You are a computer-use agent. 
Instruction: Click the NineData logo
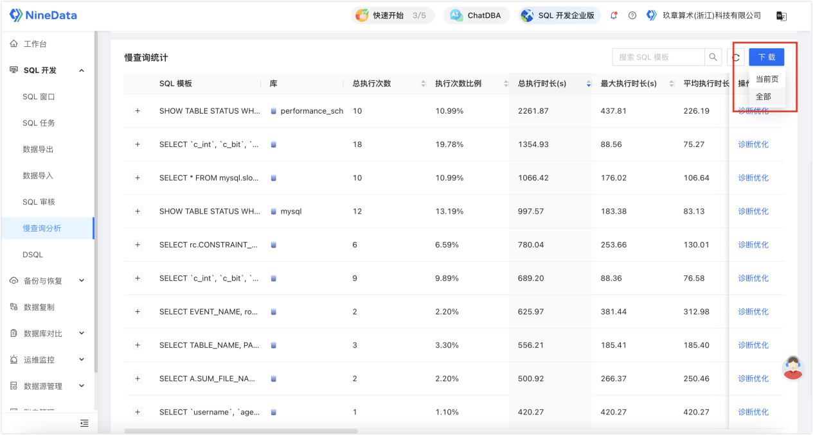[42, 15]
